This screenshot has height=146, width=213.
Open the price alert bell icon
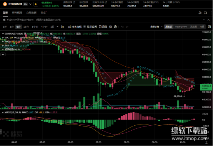200,13
